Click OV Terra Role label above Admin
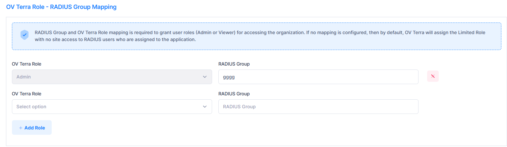 27,64
